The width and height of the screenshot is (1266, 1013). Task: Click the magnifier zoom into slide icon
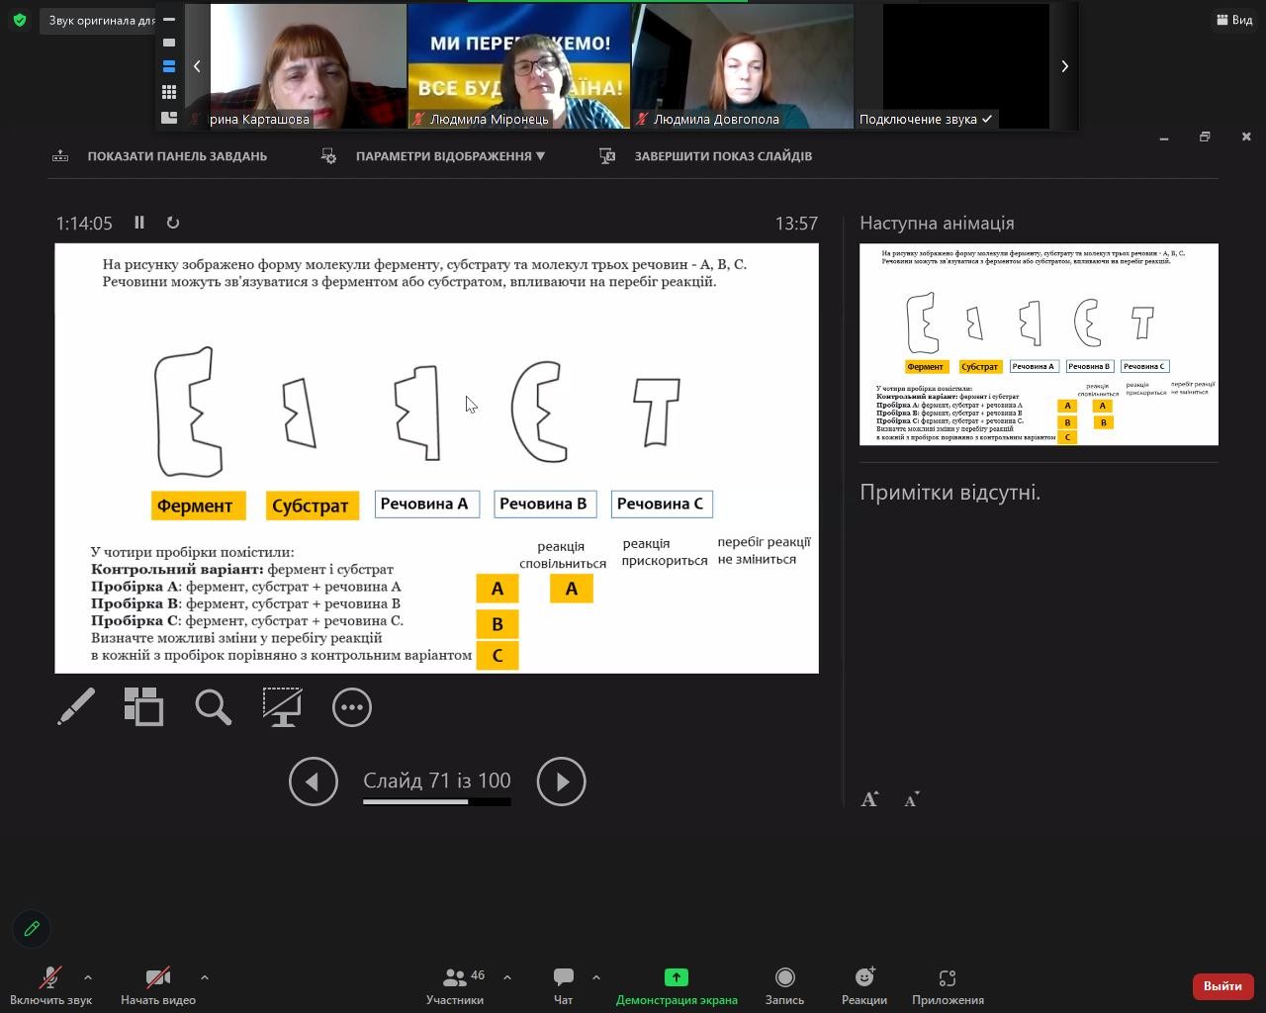pos(213,706)
